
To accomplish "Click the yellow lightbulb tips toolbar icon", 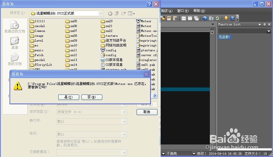I will 226,18.
